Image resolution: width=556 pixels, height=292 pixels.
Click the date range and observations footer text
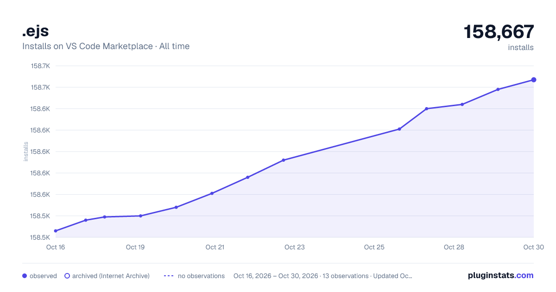click(x=323, y=276)
